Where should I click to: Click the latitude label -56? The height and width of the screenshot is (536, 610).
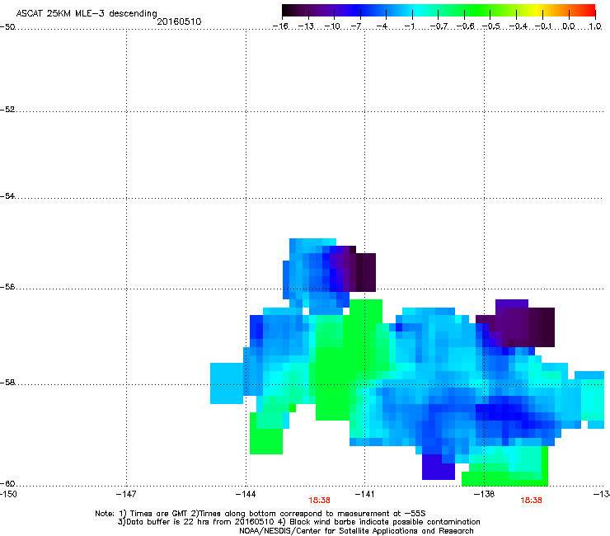(7, 286)
